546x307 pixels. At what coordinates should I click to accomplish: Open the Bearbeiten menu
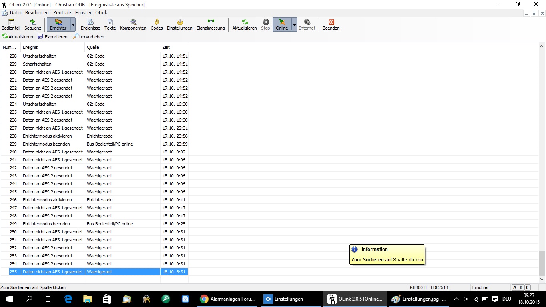point(37,13)
